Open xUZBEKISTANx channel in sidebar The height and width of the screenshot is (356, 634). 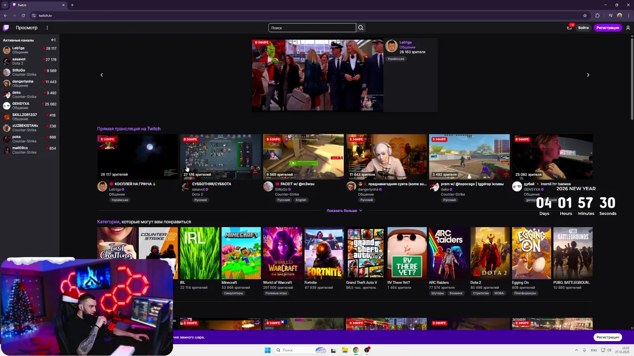30,128
